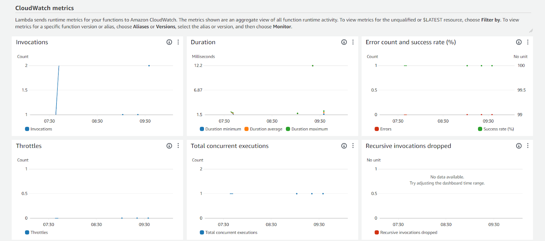The width and height of the screenshot is (545, 241).
Task: Toggle the Success rate (%) legend entry
Action: point(496,129)
